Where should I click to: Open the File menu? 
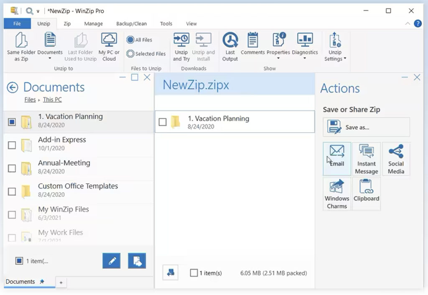coord(17,23)
